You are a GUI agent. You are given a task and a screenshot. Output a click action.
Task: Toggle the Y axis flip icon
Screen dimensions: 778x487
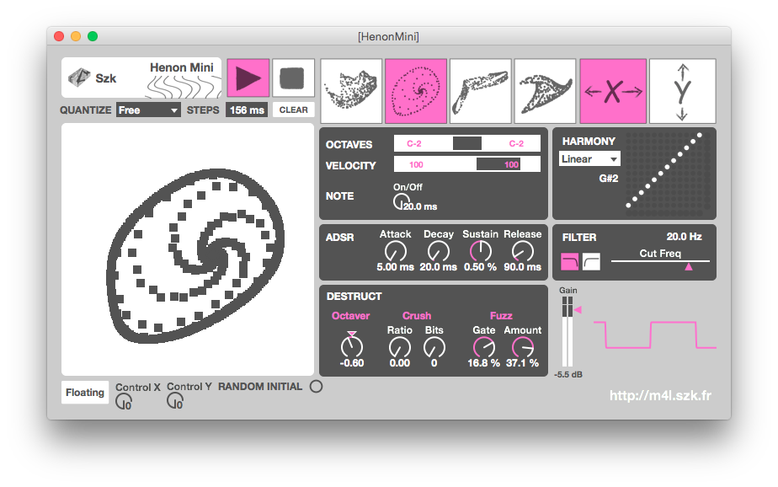pos(682,90)
